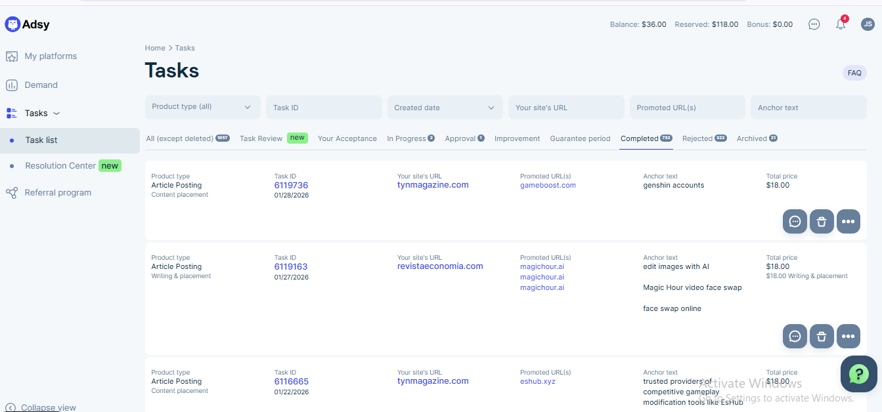Open the notifications bell icon
882x412 pixels.
tap(840, 24)
